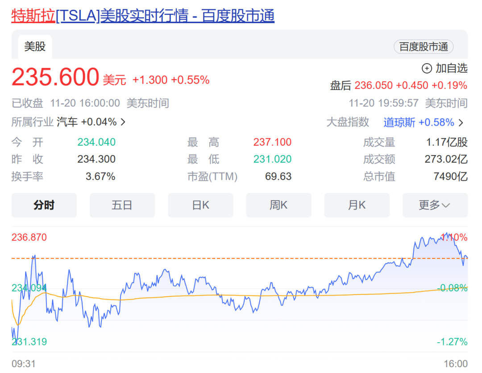
Task: Click the 加自选 label text
Action: click(452, 68)
